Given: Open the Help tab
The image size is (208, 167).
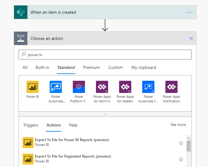Looking at the screenshot, I should [73, 125].
